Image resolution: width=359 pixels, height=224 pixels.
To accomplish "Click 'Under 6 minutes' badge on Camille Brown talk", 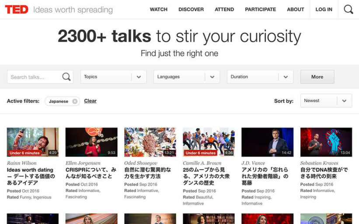I will point(201,153).
